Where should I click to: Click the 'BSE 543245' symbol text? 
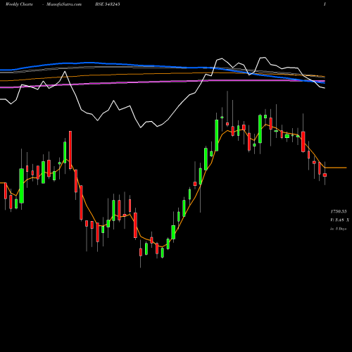pos(108,4)
